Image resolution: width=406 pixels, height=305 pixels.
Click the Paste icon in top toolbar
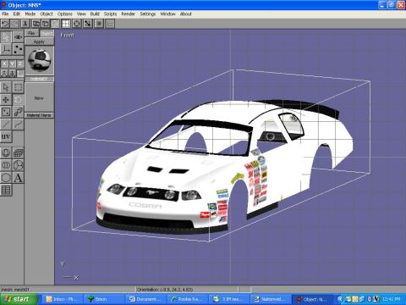[x=46, y=24]
